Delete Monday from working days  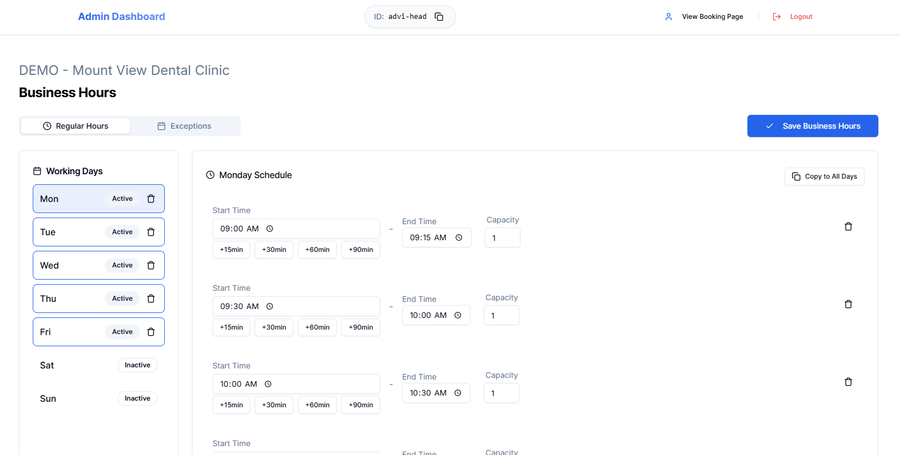point(151,199)
